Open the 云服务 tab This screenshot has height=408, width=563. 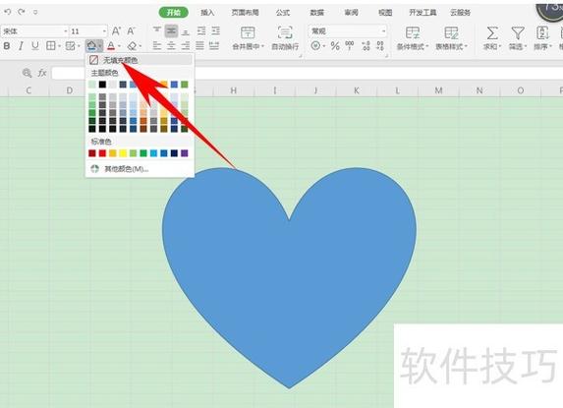[x=460, y=13]
